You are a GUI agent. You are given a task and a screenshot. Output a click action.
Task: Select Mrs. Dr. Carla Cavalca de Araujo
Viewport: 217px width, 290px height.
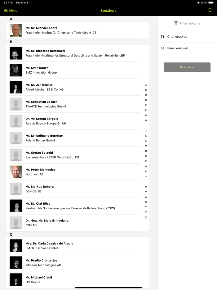pos(74,246)
